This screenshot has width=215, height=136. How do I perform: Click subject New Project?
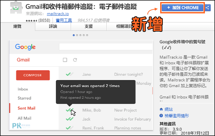click(x=126, y=110)
